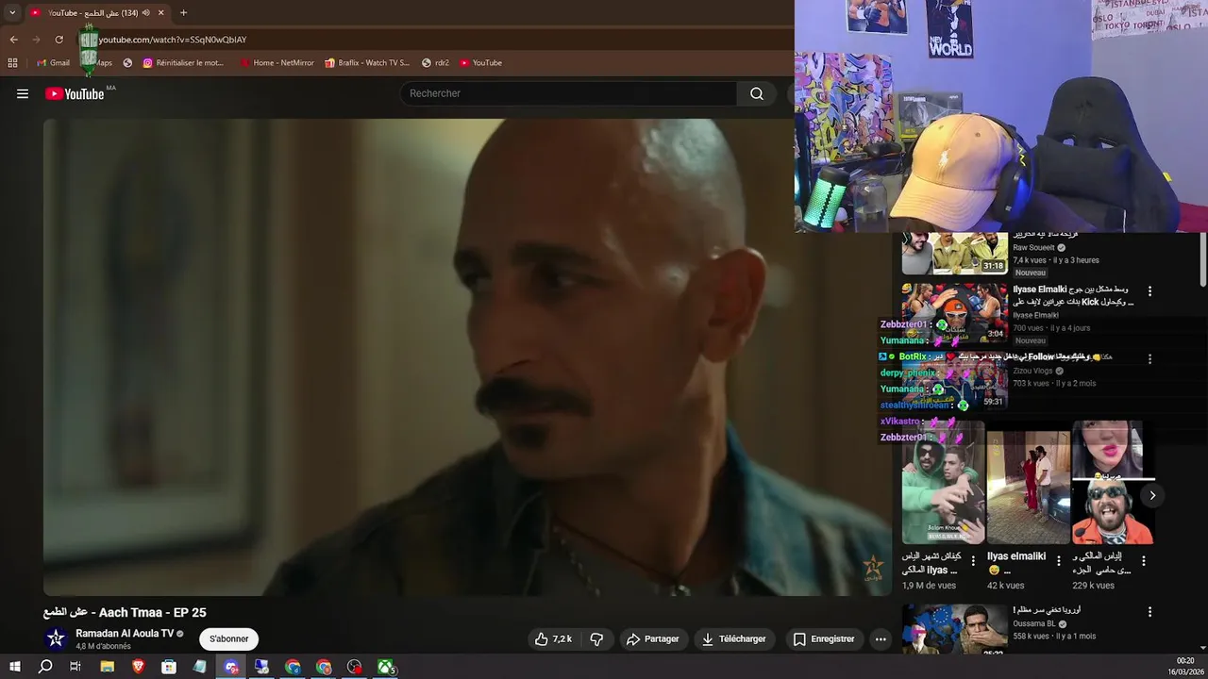This screenshot has width=1208, height=679.
Task: Open Réinitialiser le mot... bookmark
Action: click(x=183, y=63)
